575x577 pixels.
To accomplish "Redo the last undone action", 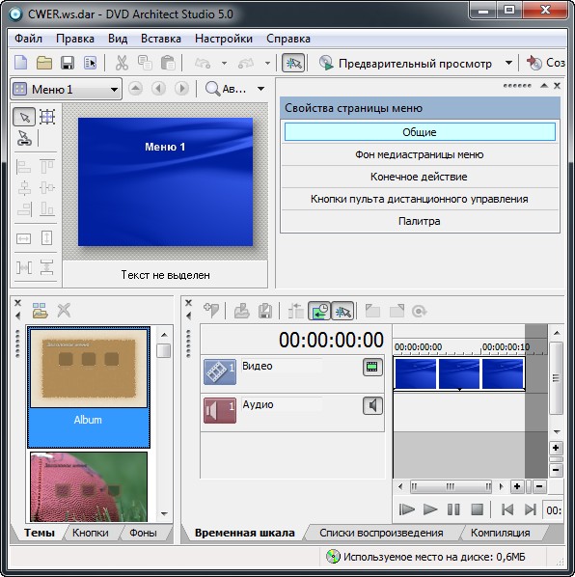I will (x=246, y=64).
